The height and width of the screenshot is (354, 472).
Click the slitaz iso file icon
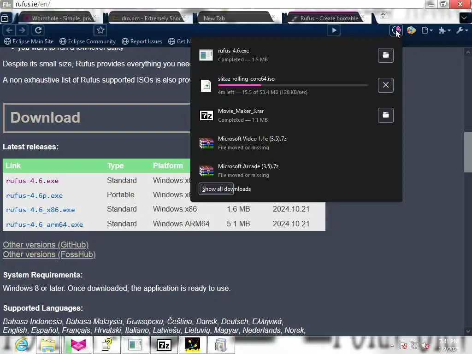pos(206,86)
